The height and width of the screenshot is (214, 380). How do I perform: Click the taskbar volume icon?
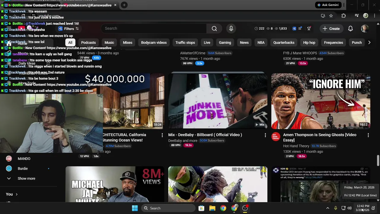(x=349, y=208)
